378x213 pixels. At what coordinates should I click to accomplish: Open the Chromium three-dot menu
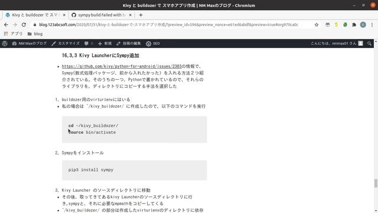[372, 25]
